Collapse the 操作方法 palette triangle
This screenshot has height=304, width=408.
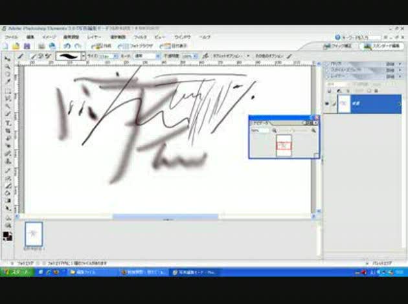click(x=327, y=64)
